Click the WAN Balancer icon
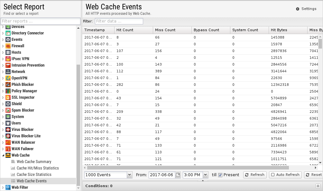The height and width of the screenshot is (191, 323). [x=8, y=142]
